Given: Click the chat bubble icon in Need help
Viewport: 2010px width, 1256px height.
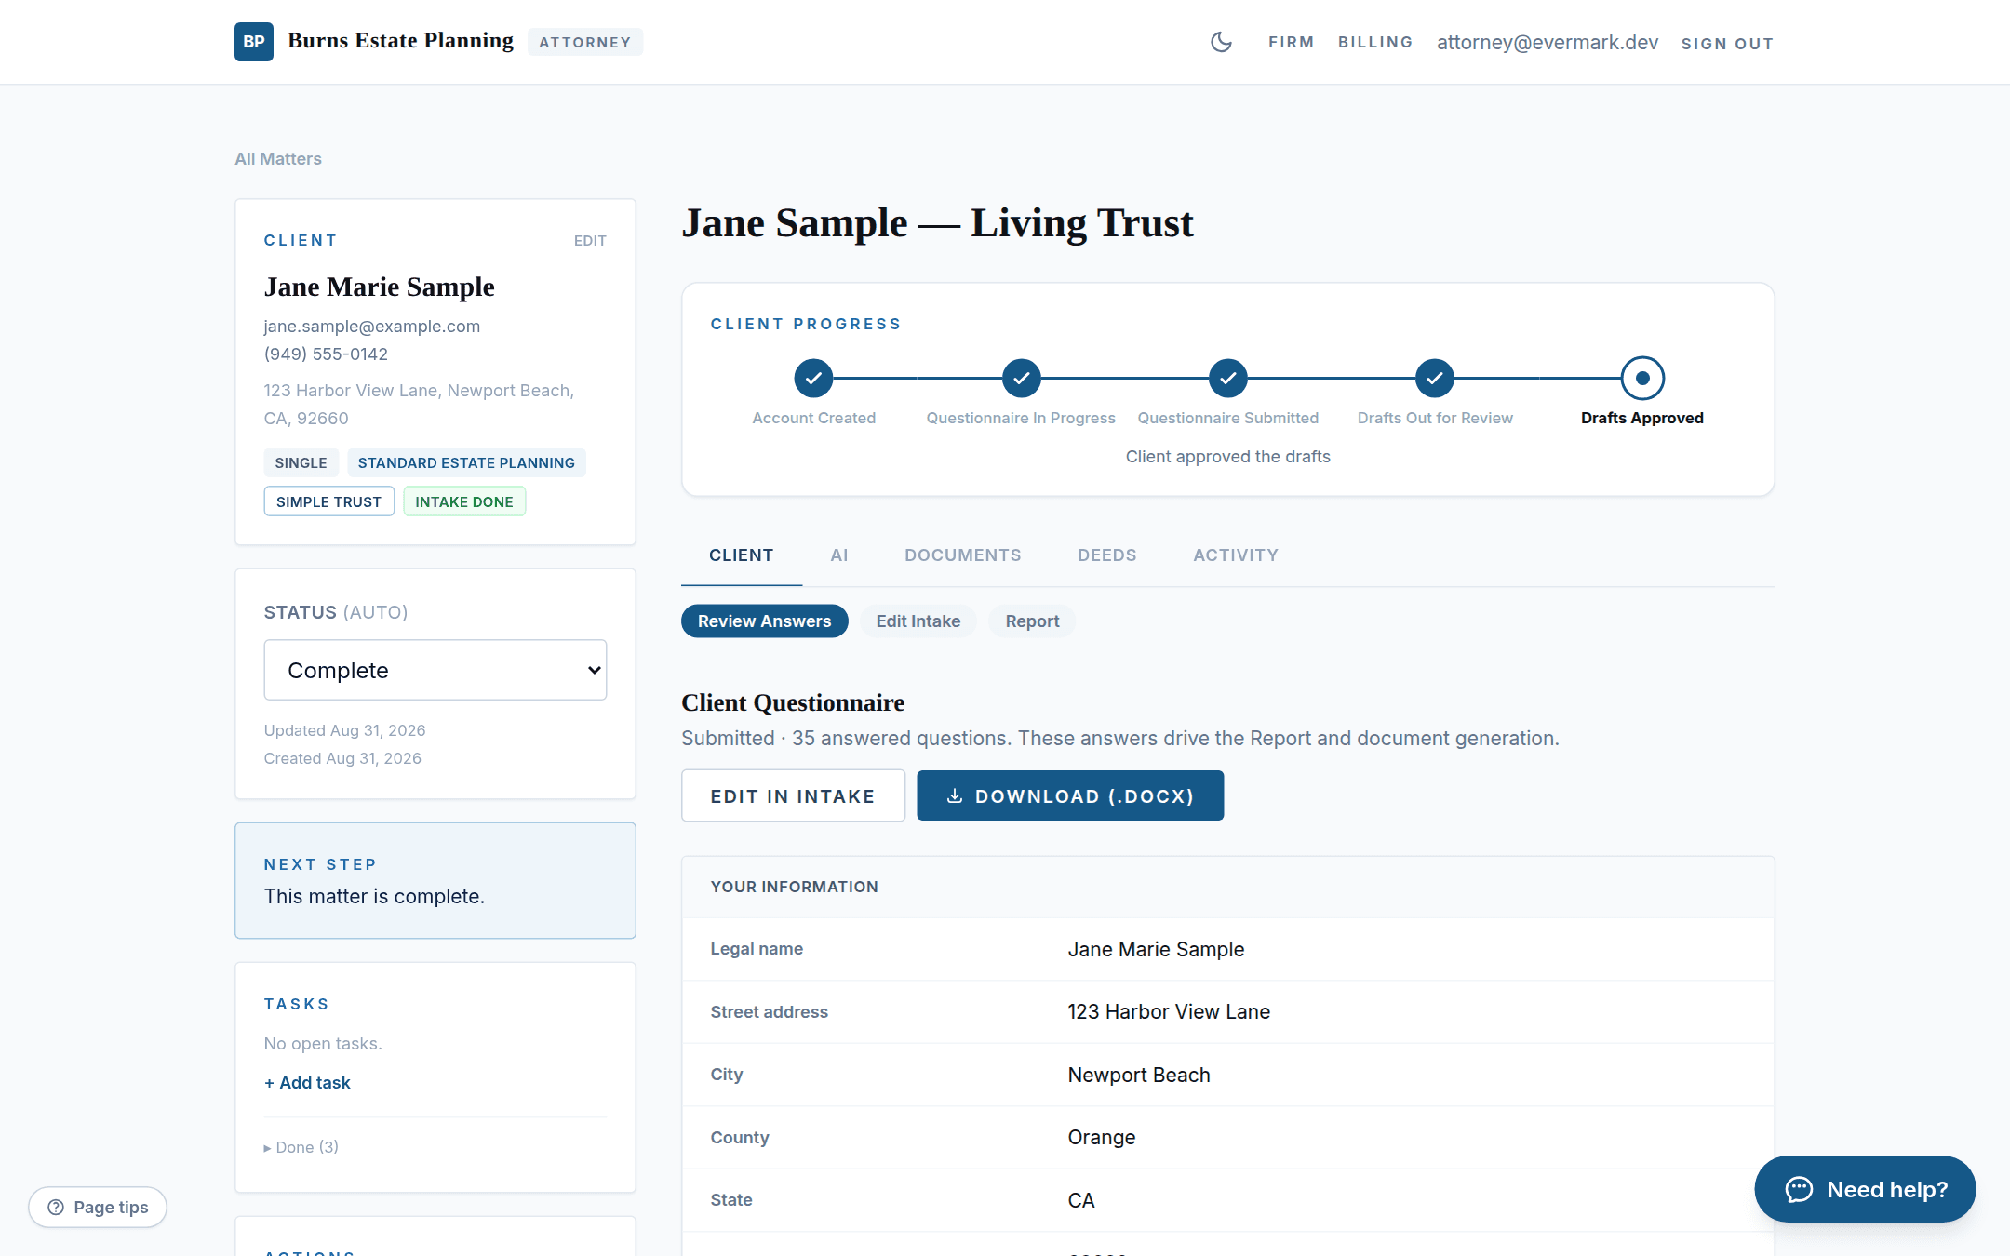Looking at the screenshot, I should (x=1799, y=1189).
